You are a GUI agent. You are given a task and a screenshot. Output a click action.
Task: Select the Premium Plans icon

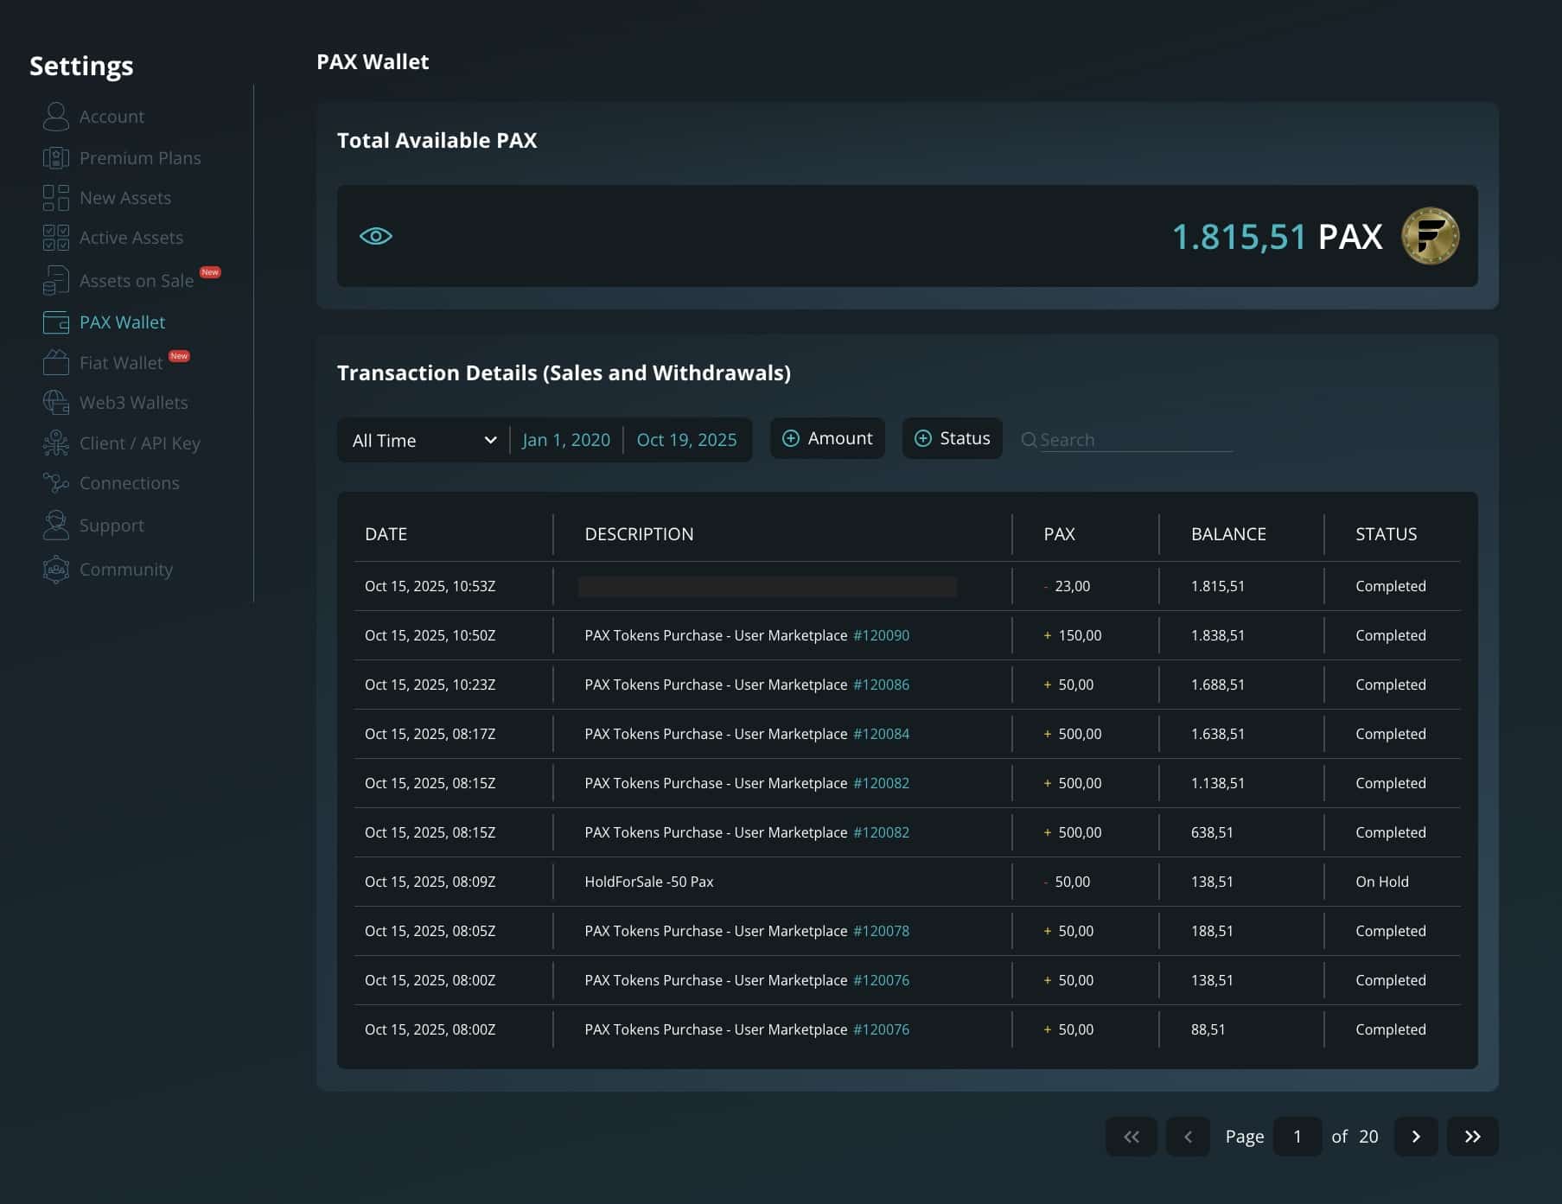point(55,156)
